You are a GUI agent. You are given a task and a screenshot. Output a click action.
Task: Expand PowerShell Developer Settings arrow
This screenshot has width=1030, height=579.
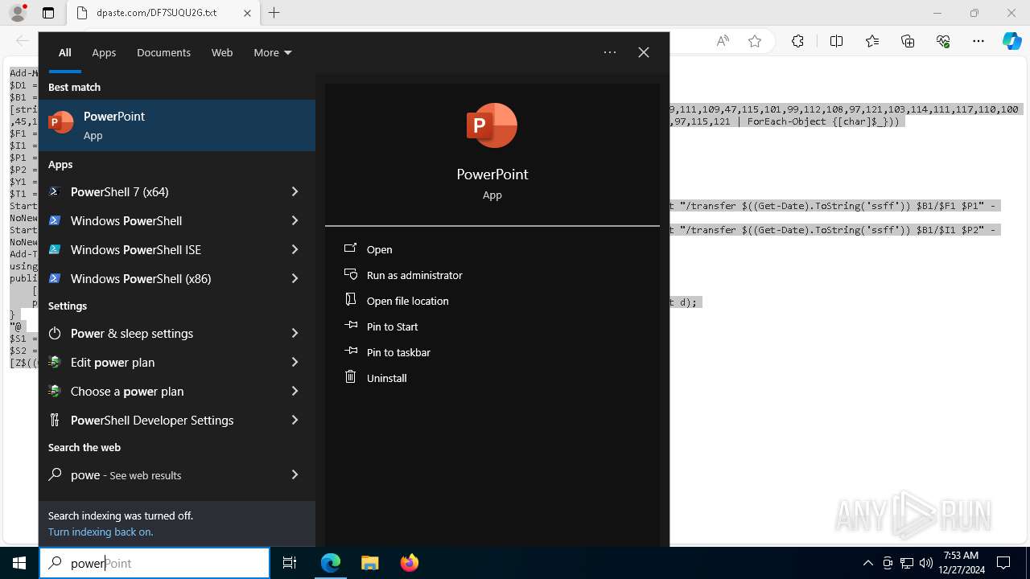[295, 420]
